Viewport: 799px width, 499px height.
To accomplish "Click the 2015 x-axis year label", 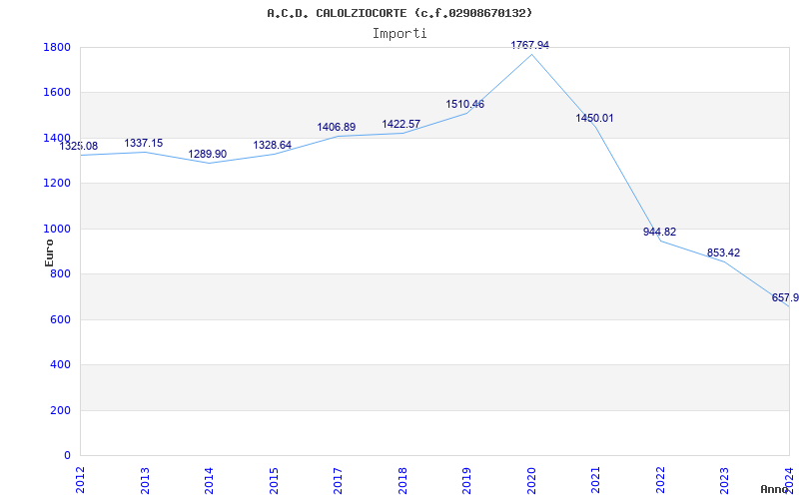I will (x=274, y=479).
